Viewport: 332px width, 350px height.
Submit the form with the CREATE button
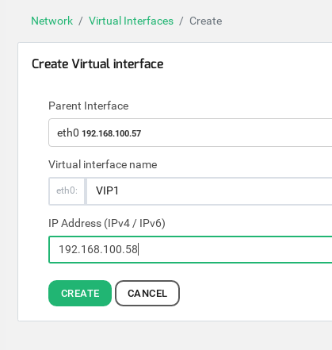[x=80, y=293]
